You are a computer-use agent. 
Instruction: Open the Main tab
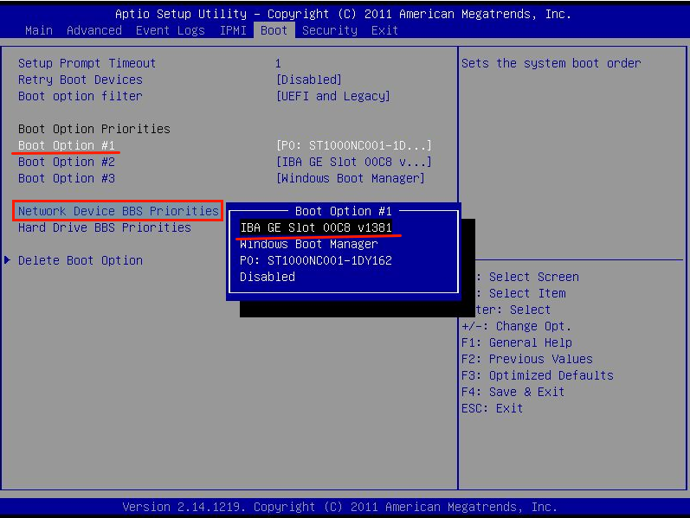click(38, 30)
